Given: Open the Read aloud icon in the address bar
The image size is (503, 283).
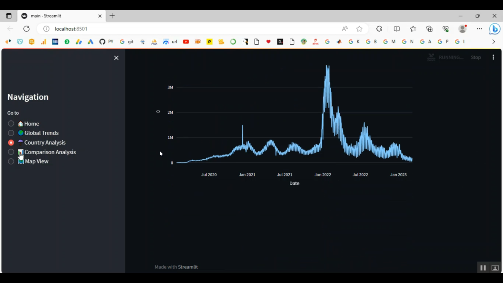Looking at the screenshot, I should [x=345, y=29].
